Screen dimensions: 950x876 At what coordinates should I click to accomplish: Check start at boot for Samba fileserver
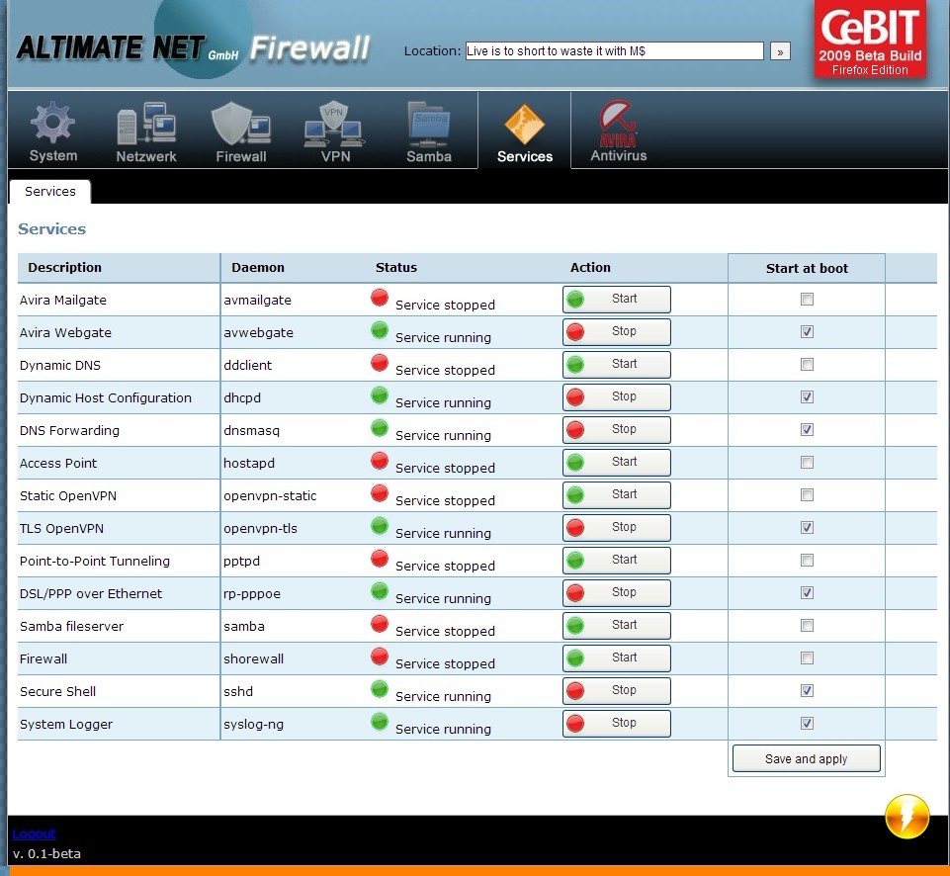click(807, 626)
